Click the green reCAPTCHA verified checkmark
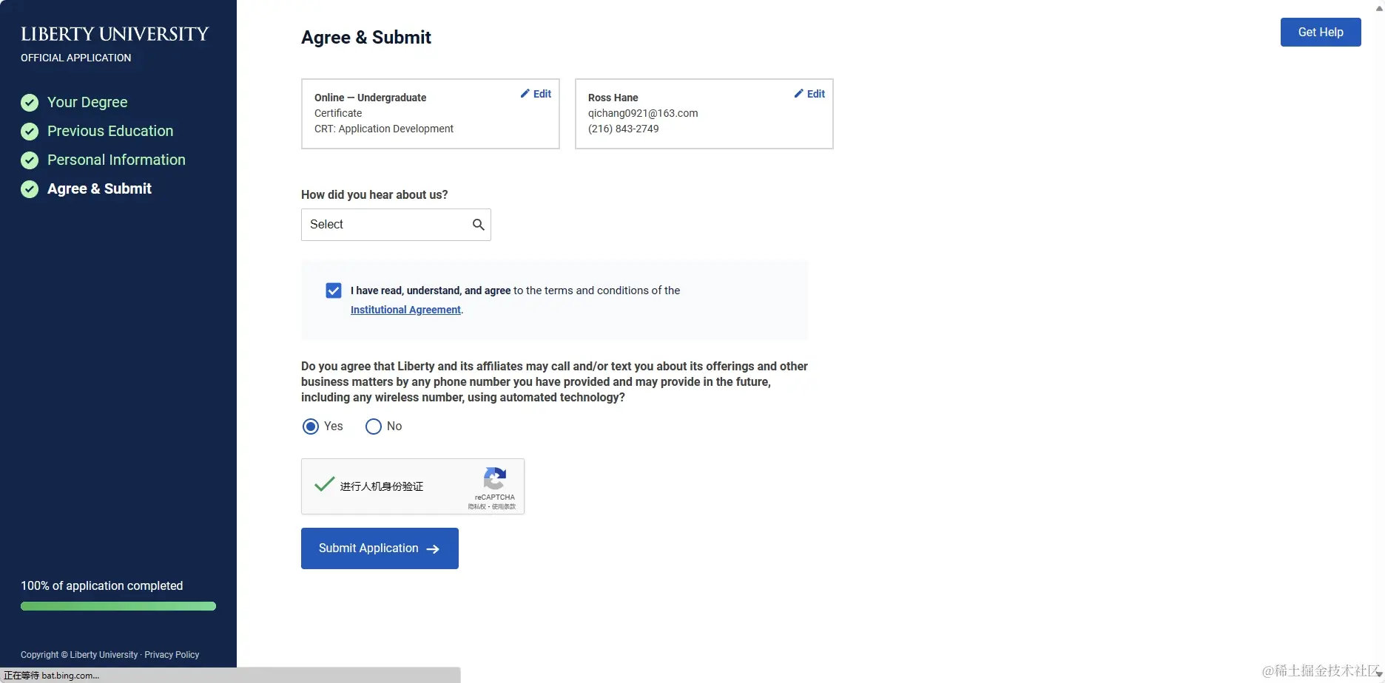The image size is (1385, 683). point(324,484)
